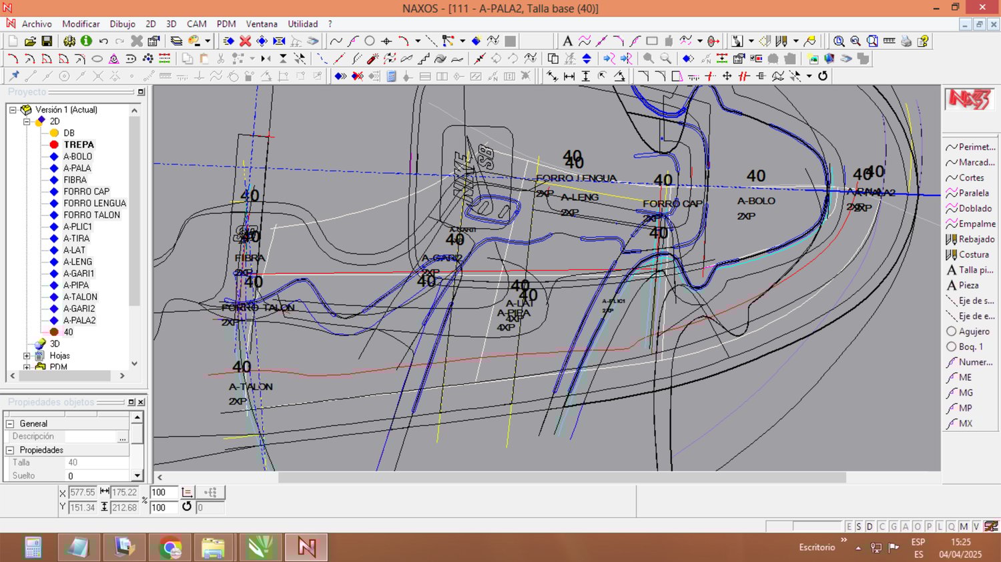Toggle the 'G' indicator in status bar
This screenshot has height=562, width=1001.
click(x=894, y=527)
